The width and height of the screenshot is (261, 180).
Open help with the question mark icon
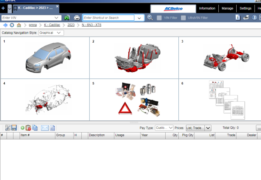click(x=254, y=17)
